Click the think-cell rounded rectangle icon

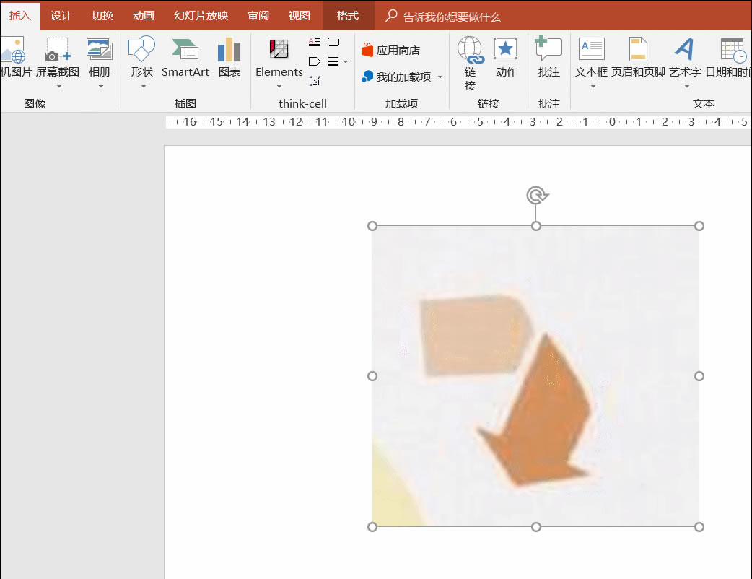coord(333,42)
